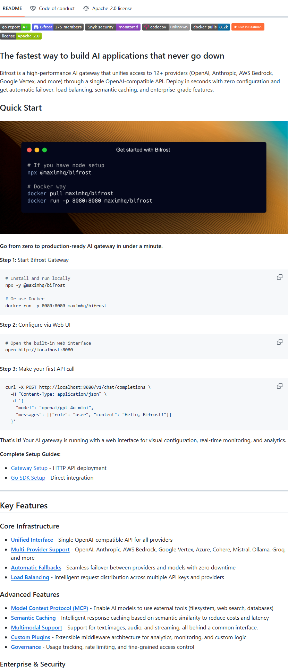Click the license scale icon
Image resolution: width=288 pixels, height=670 pixels.
tap(86, 8)
